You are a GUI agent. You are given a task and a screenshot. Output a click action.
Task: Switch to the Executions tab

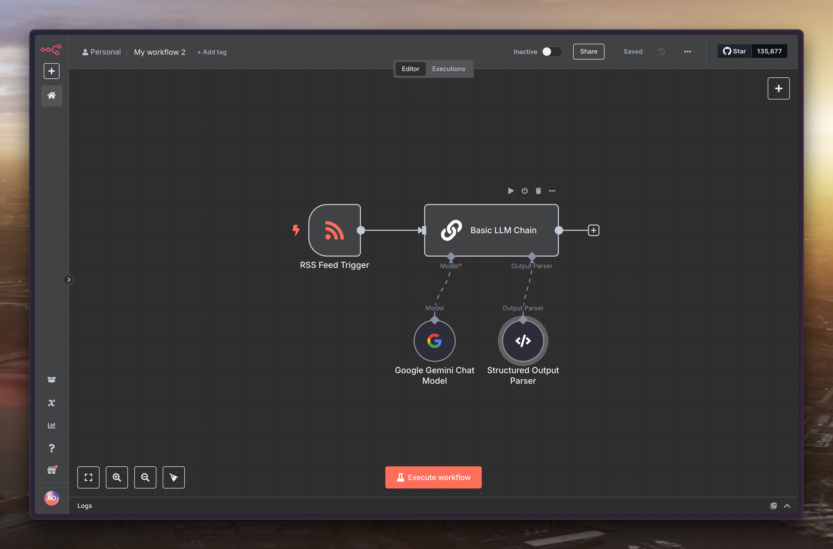[448, 69]
